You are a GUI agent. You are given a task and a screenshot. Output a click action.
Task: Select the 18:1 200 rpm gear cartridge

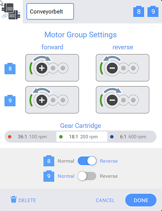coord(82,137)
